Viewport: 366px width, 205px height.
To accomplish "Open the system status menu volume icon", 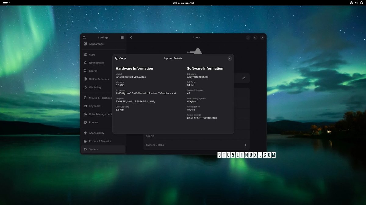I will coord(356,3).
